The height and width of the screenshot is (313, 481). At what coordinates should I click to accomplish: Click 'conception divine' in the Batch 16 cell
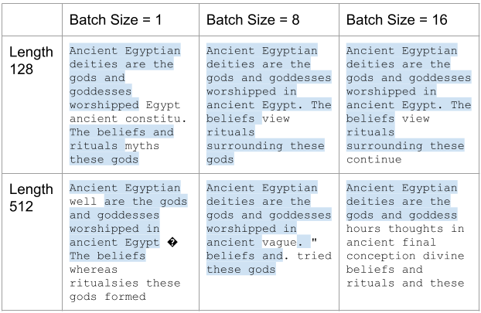click(405, 256)
